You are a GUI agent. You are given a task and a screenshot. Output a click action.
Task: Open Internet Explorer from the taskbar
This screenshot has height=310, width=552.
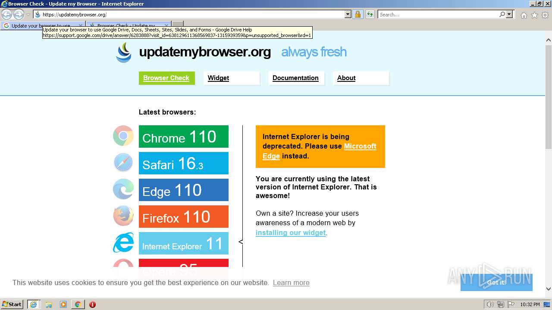pos(33,304)
